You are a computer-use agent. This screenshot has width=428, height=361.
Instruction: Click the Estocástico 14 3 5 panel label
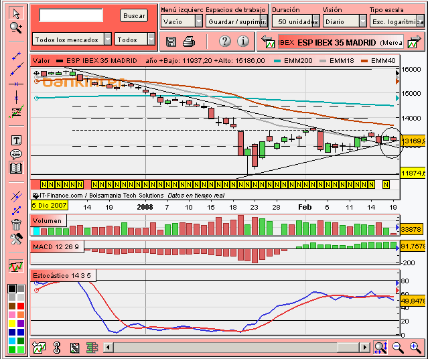(62, 275)
